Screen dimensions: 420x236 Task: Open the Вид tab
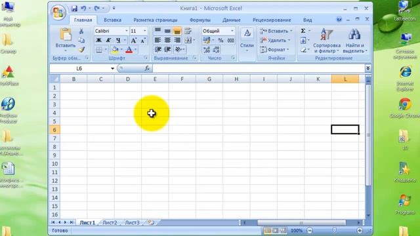(x=307, y=20)
